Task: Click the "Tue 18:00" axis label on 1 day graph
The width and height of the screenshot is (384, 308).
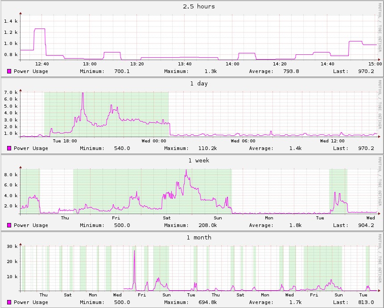Action: (65, 141)
